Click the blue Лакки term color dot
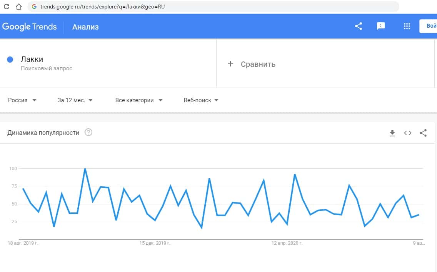Viewport: 437px width, 272px height. pyautogui.click(x=10, y=60)
